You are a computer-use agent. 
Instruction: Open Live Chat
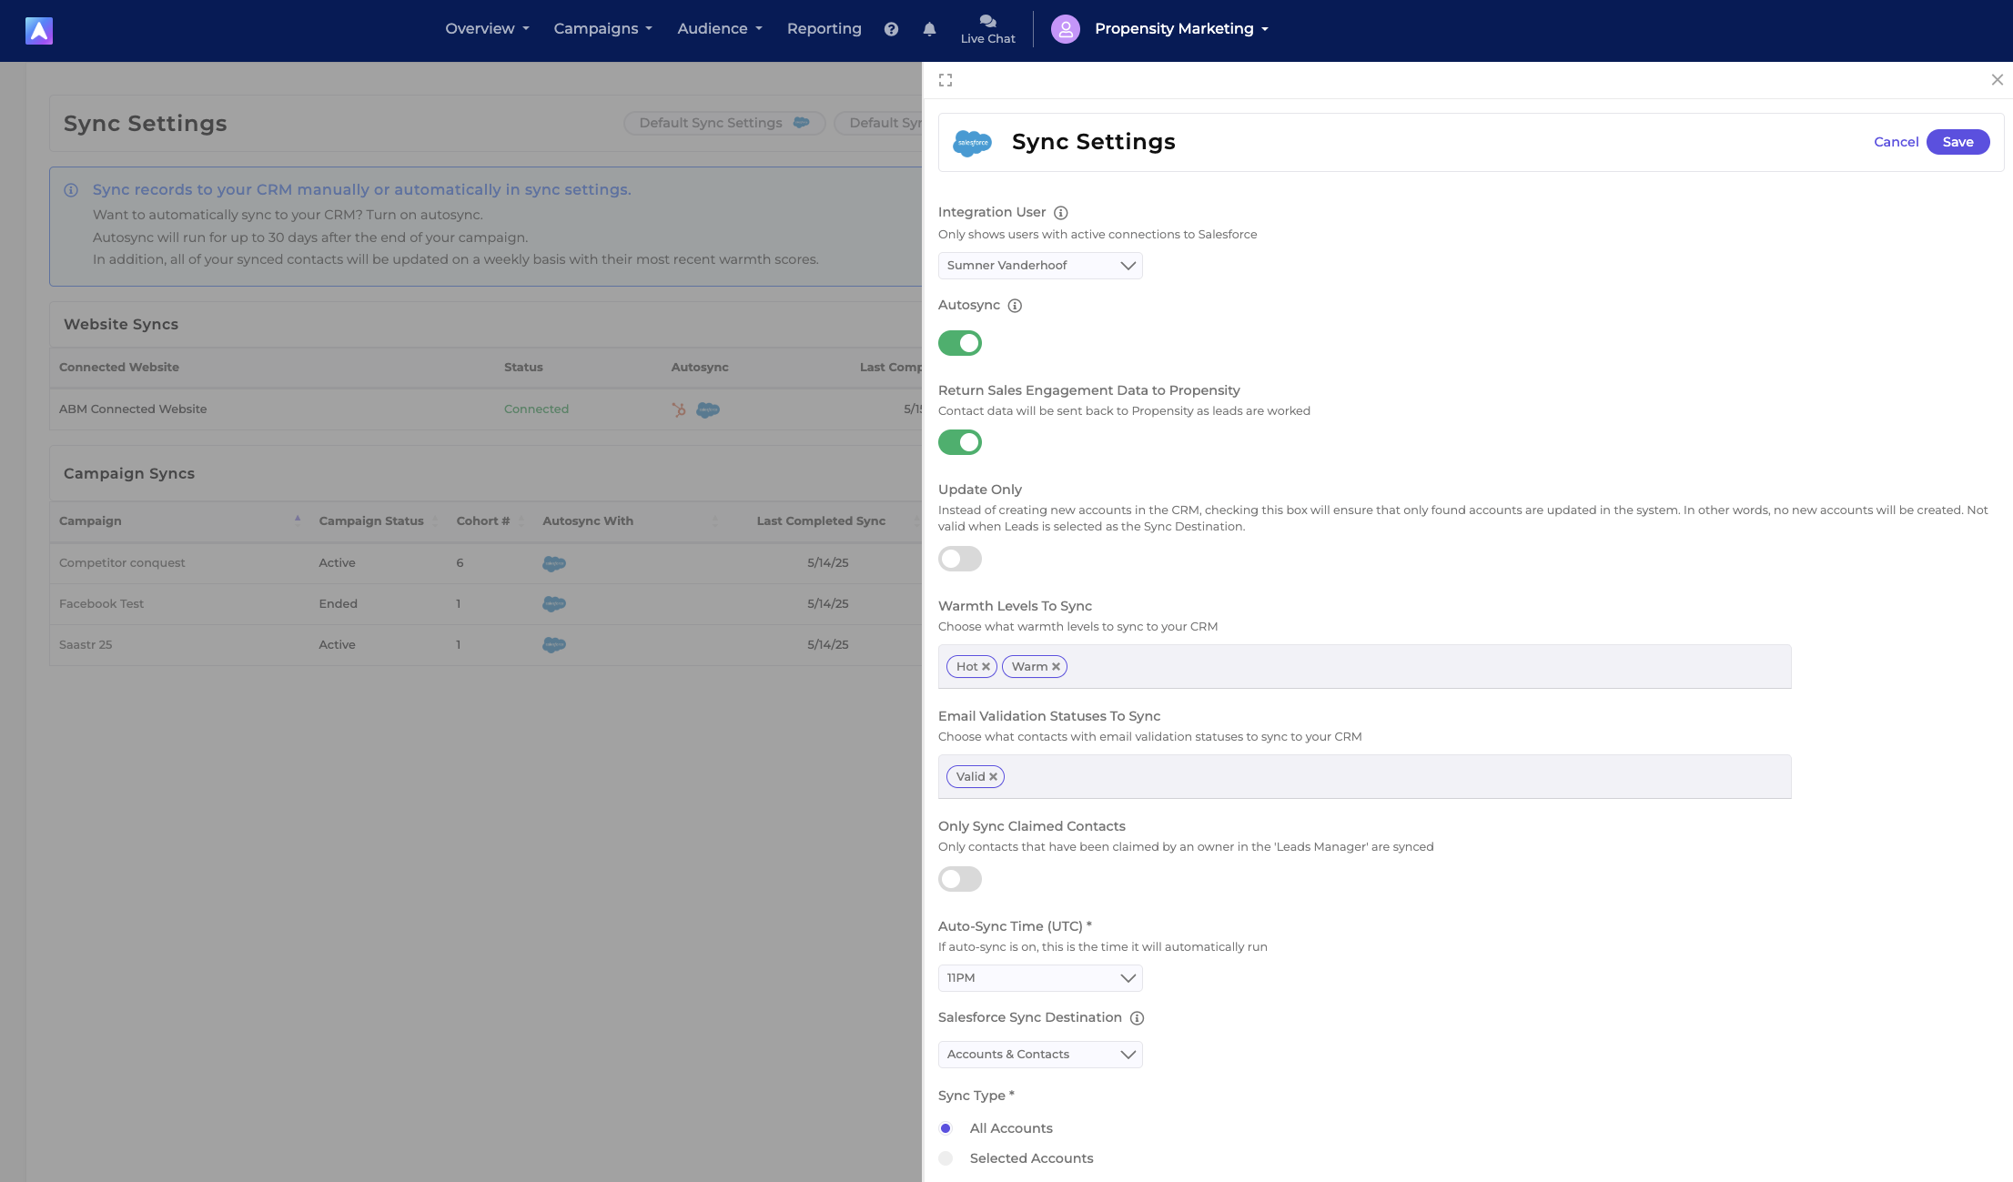987,29
